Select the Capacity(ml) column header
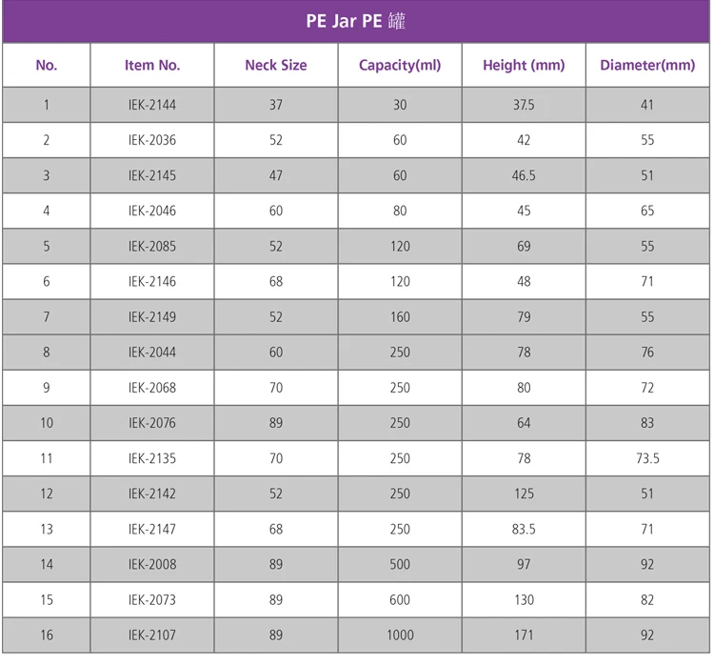The image size is (714, 665). coord(400,66)
